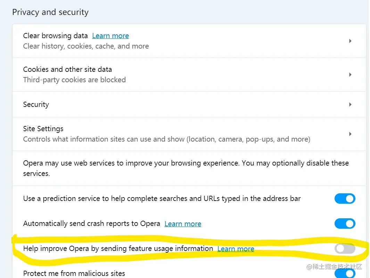The height and width of the screenshot is (278, 370).
Task: Open Learn more about feature usage information
Action: point(236,249)
